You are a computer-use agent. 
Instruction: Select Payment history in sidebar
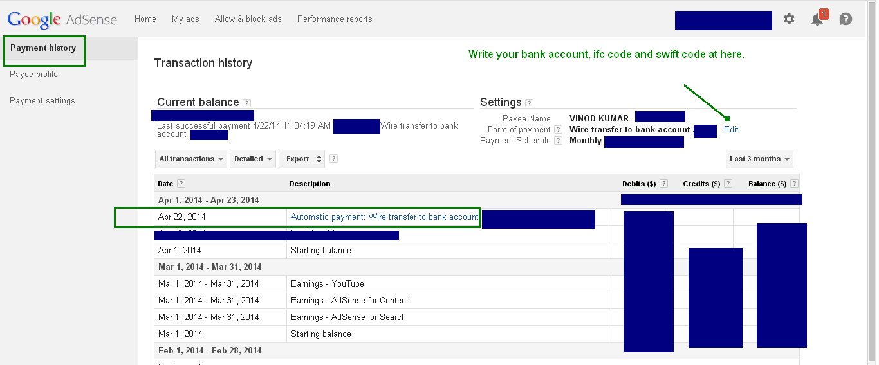pos(43,48)
